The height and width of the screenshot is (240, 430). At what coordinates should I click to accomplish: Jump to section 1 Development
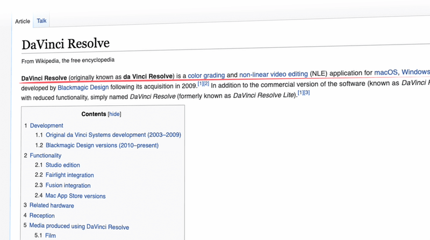(46, 126)
